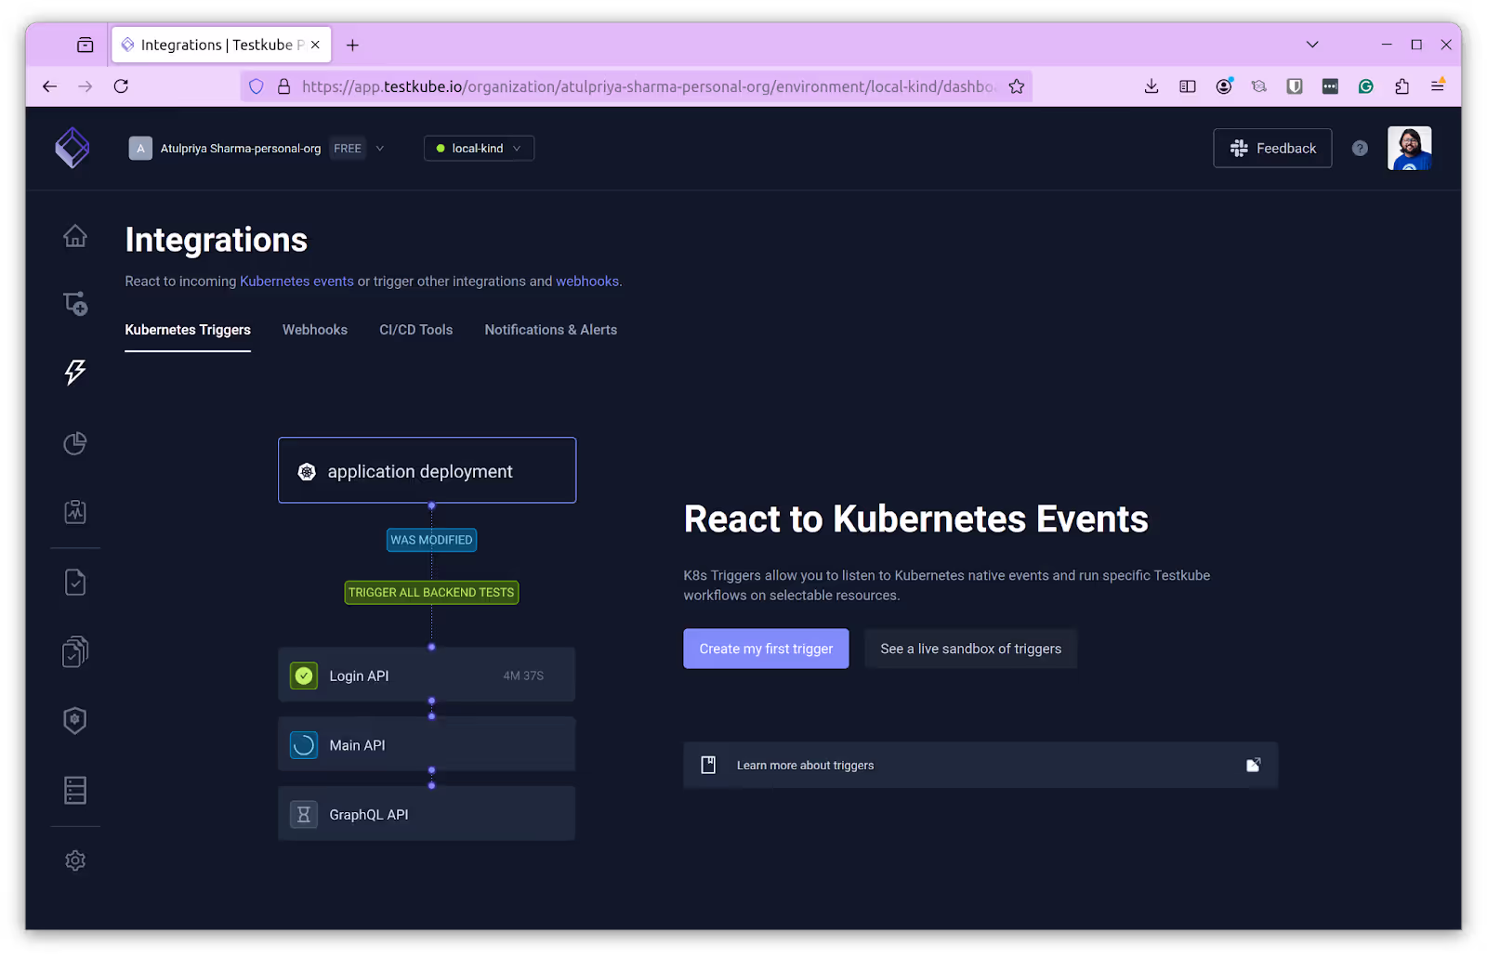Expand the list all tabs chevron
This screenshot has width=1487, height=958.
click(x=1312, y=45)
